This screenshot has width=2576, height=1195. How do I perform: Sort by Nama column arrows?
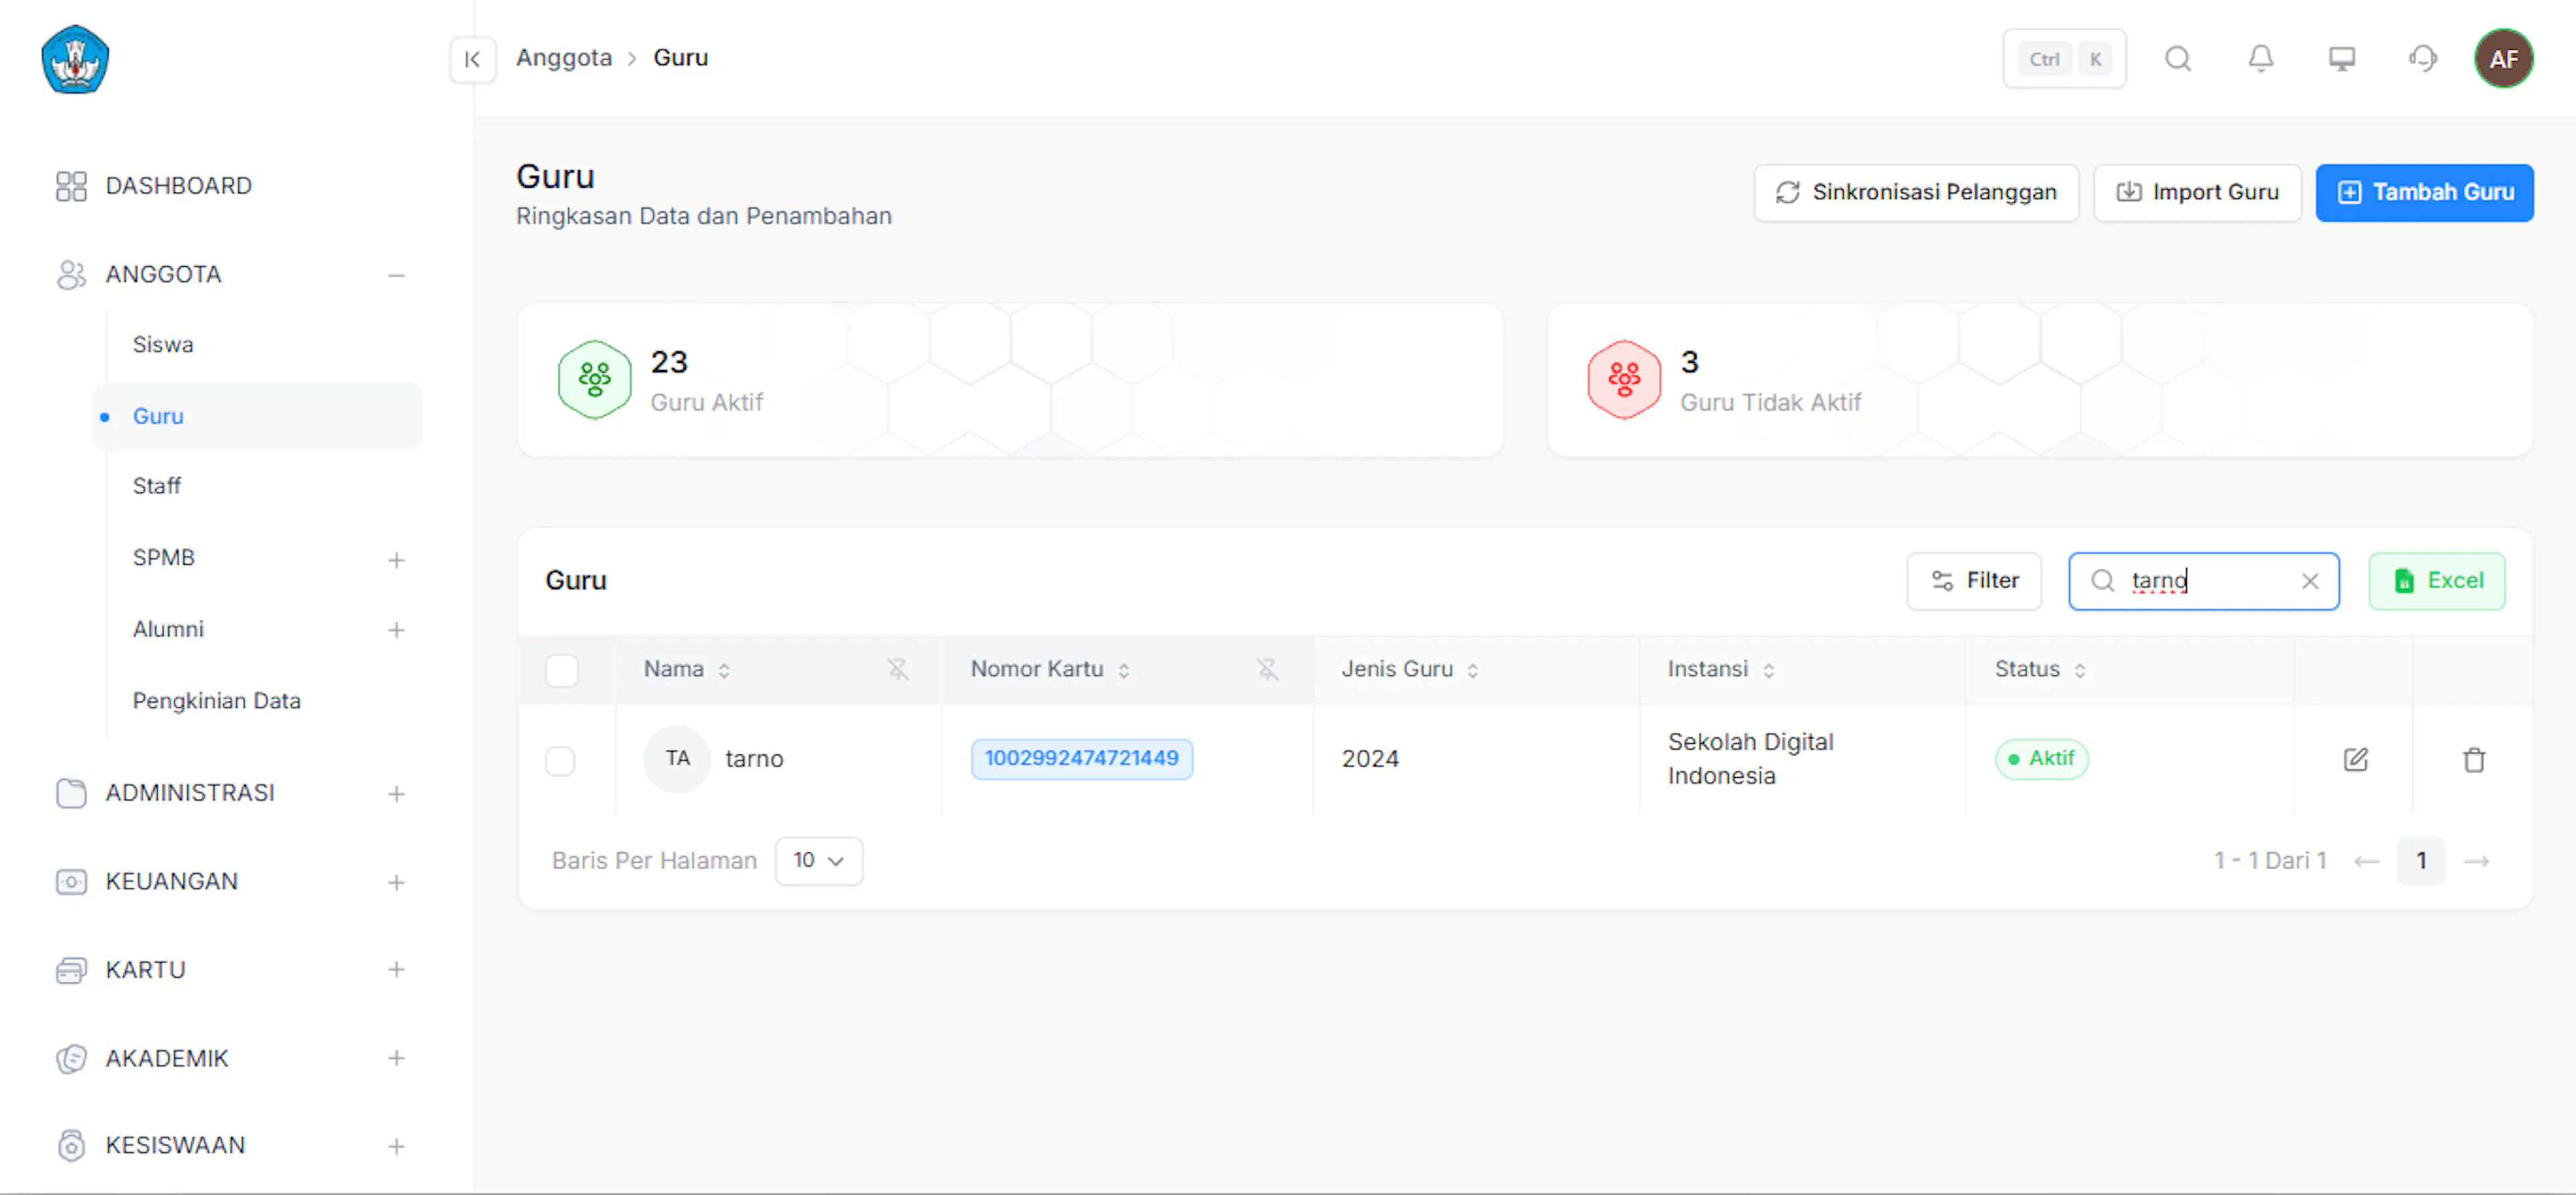pyautogui.click(x=724, y=670)
